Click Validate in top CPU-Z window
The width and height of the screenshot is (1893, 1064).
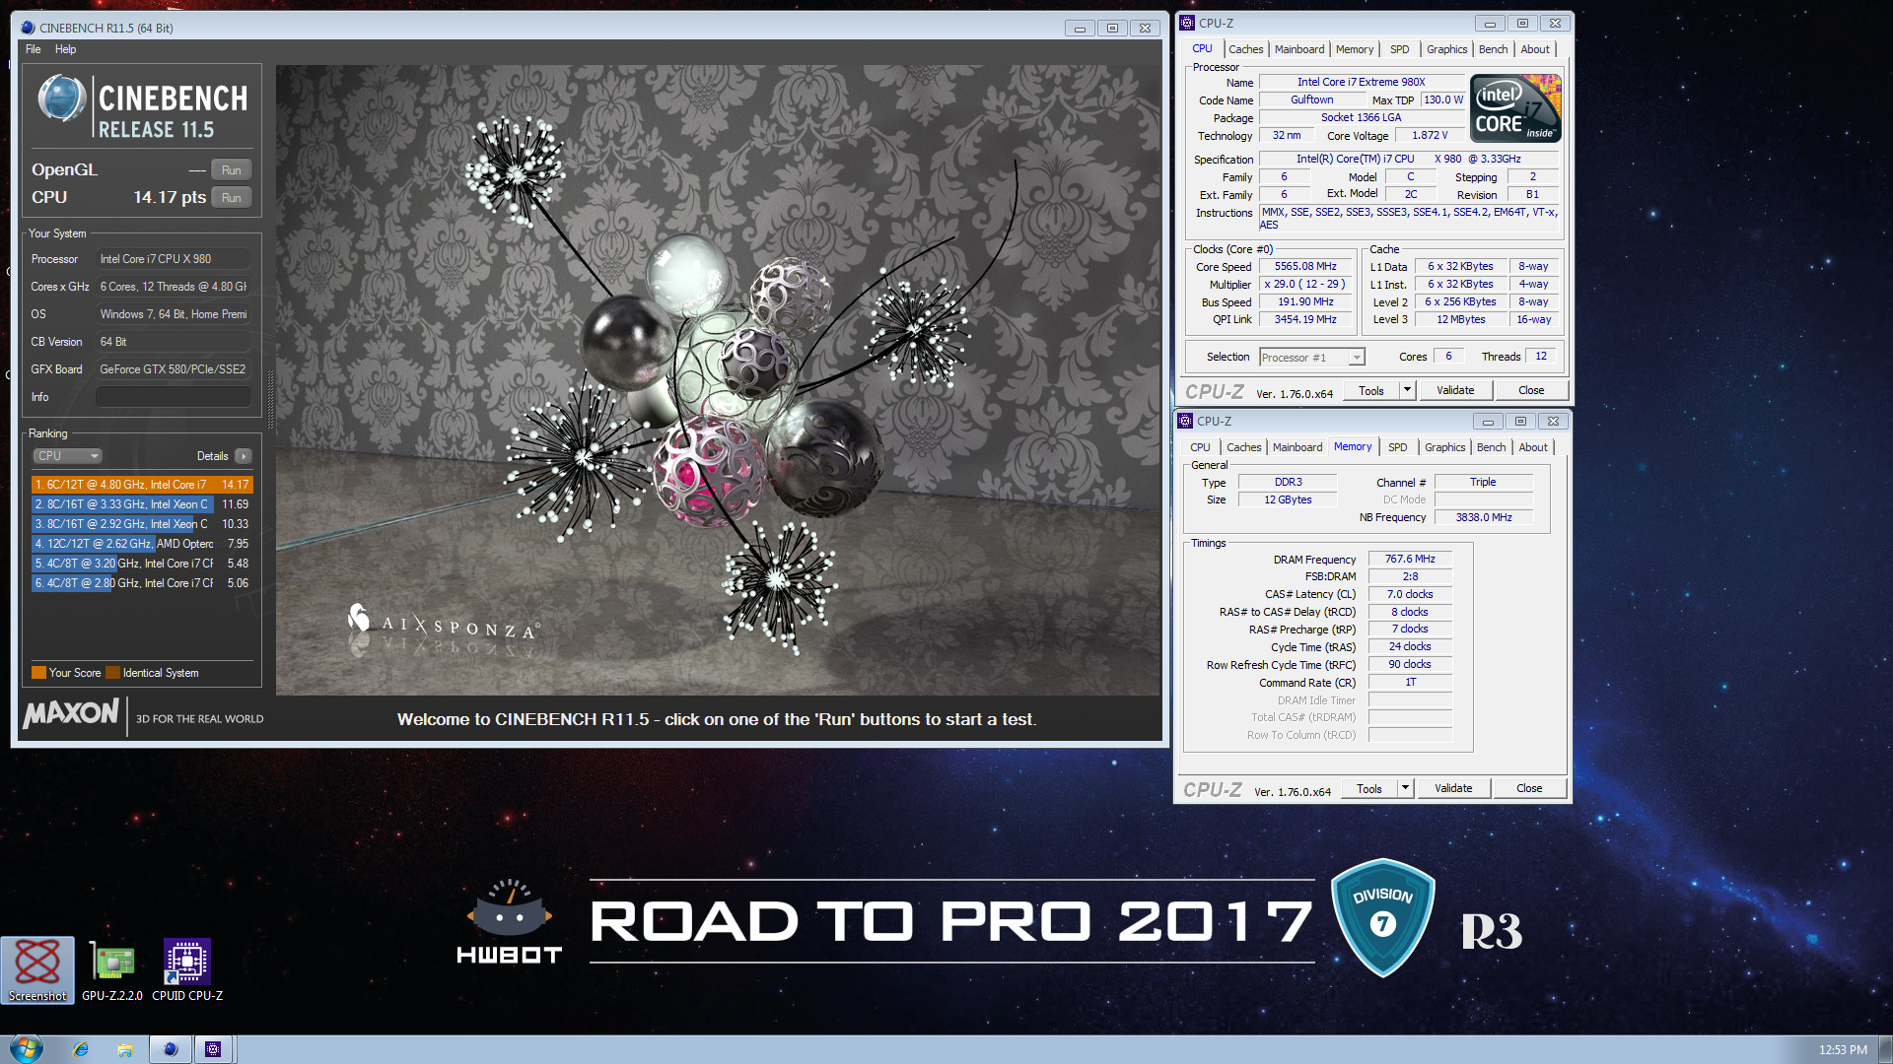coord(1455,390)
